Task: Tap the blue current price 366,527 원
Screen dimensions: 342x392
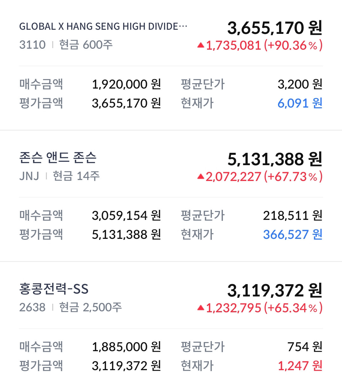Action: (x=292, y=234)
